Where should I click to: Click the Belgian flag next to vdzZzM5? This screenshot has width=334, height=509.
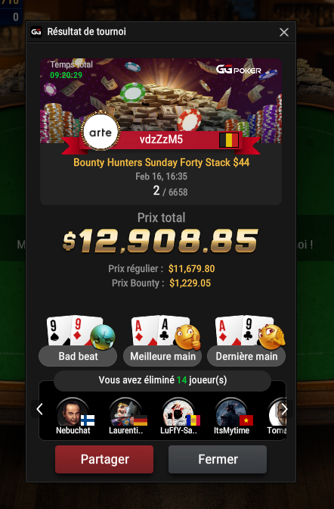click(x=229, y=140)
